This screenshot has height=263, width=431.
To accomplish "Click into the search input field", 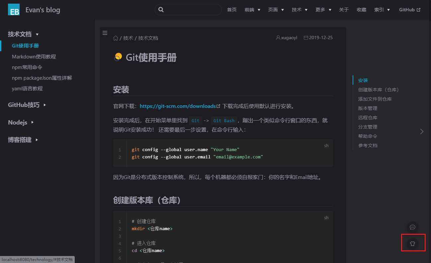I will pos(188,10).
